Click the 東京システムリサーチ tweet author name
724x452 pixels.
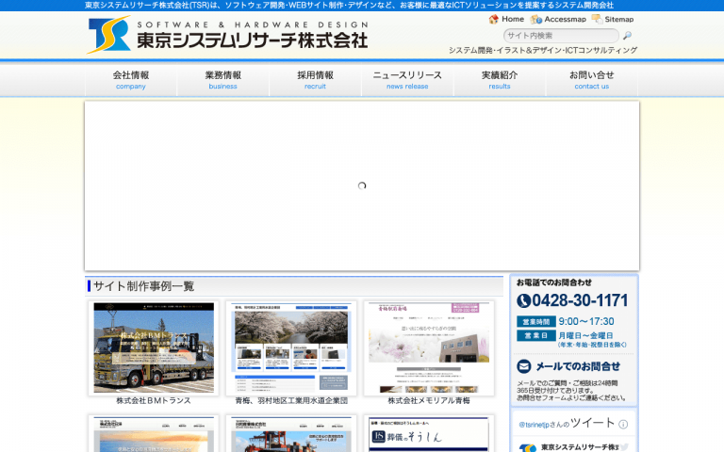(x=580, y=447)
